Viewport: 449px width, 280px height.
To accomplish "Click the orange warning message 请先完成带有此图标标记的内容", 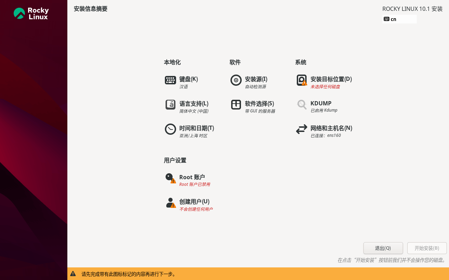I will 129,274.
